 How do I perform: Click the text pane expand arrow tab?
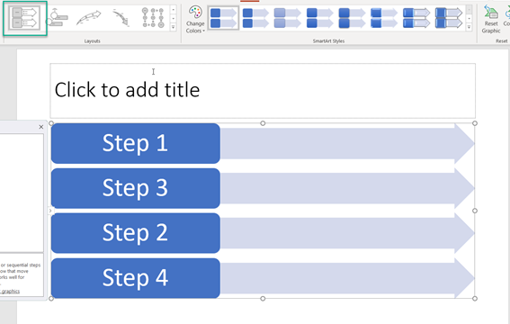(50, 211)
